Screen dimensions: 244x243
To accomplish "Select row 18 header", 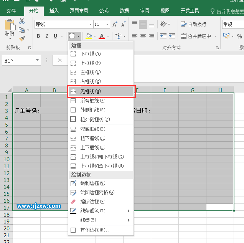I will [7, 215].
